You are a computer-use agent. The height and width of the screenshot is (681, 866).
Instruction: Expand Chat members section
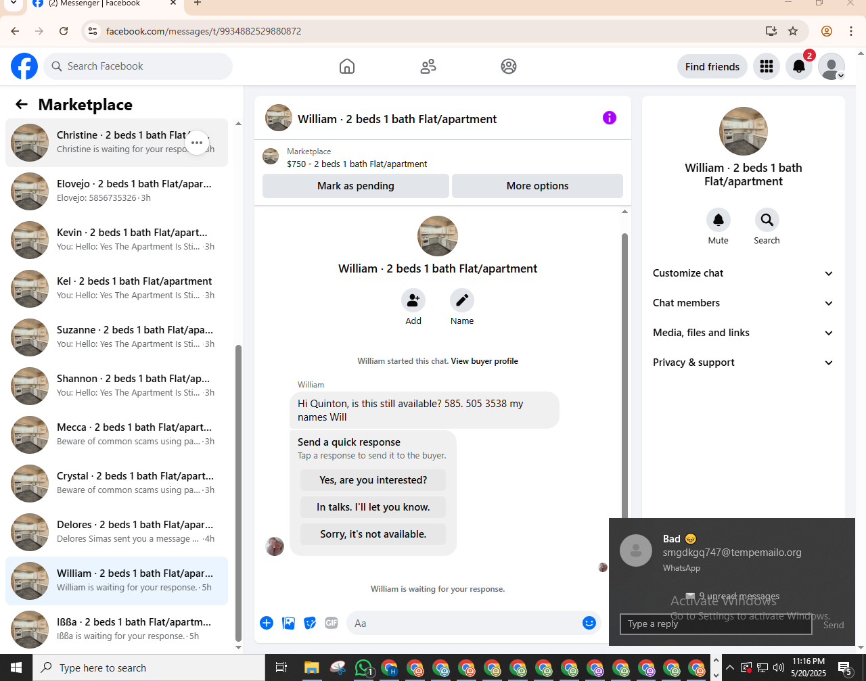pyautogui.click(x=744, y=303)
